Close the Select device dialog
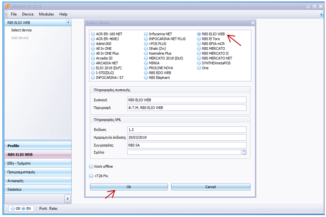Image resolution: width=326 pixels, height=217 pixels. tap(252, 23)
